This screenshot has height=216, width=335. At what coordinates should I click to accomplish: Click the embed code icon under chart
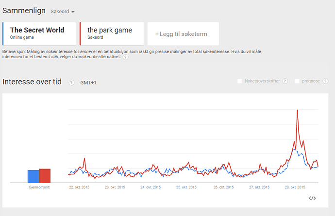(312, 198)
